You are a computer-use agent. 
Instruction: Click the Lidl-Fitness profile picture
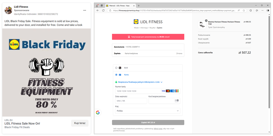coord(8,10)
